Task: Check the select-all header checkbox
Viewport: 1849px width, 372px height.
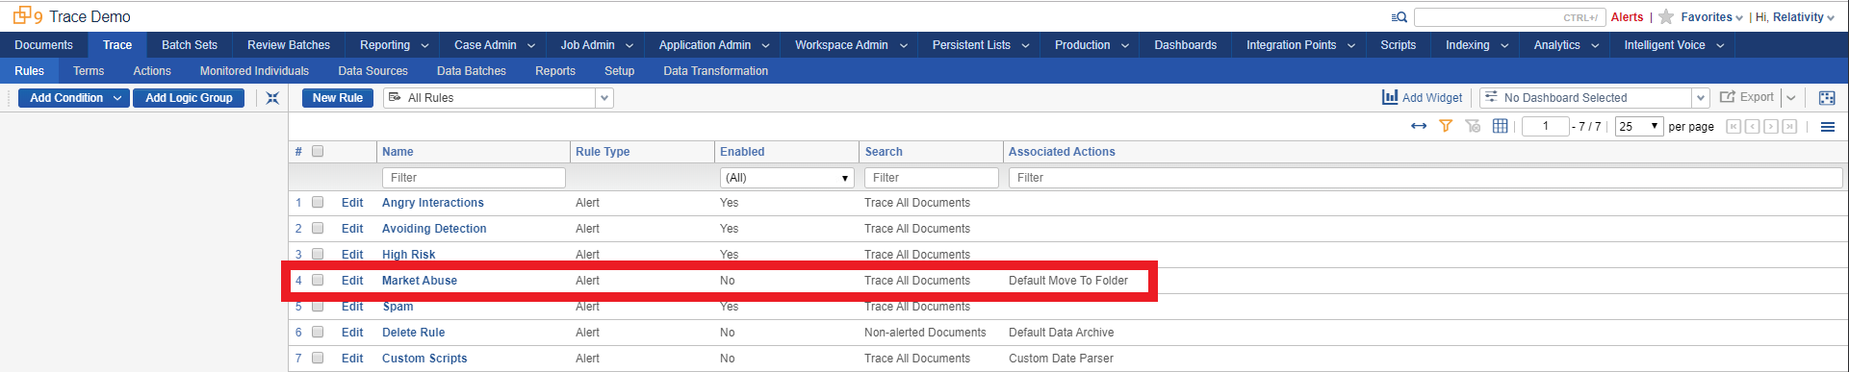Action: click(x=318, y=151)
